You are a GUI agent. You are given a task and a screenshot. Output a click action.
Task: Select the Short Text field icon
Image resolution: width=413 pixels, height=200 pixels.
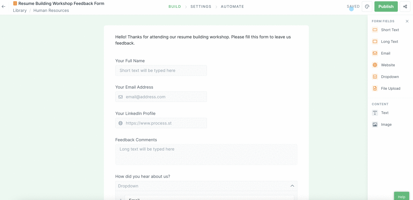375,30
